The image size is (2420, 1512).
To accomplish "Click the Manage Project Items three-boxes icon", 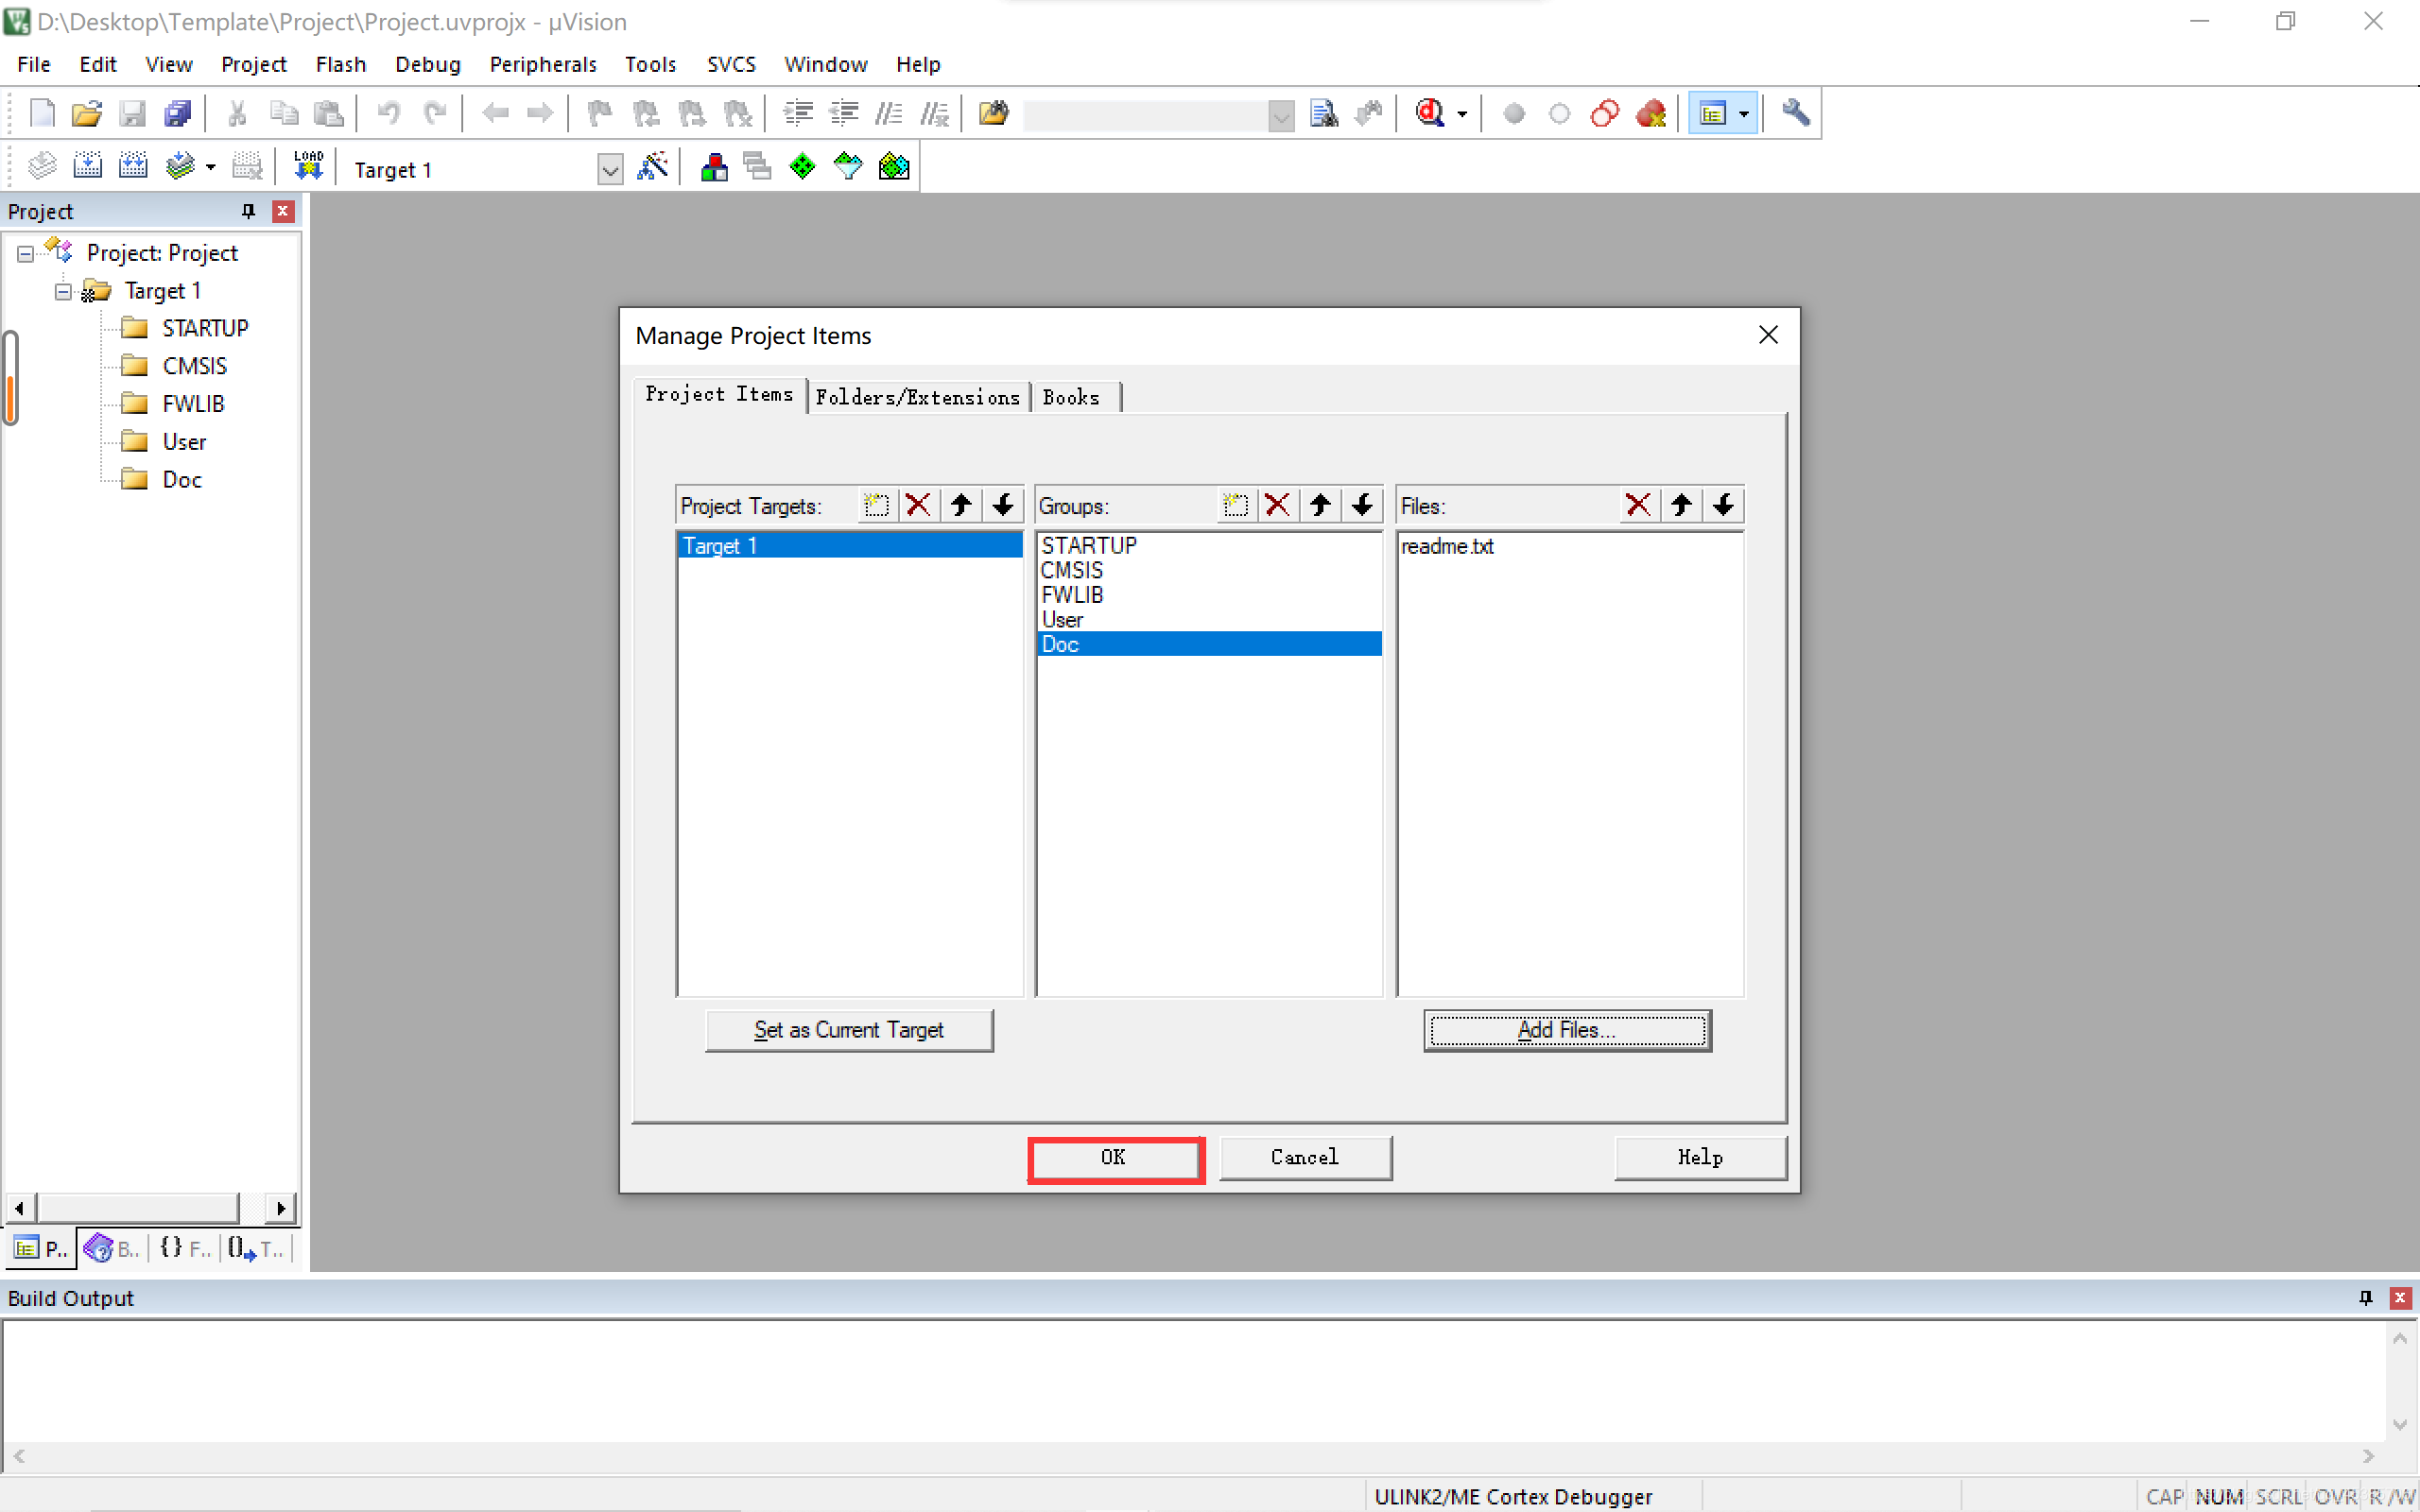I will click(x=714, y=166).
